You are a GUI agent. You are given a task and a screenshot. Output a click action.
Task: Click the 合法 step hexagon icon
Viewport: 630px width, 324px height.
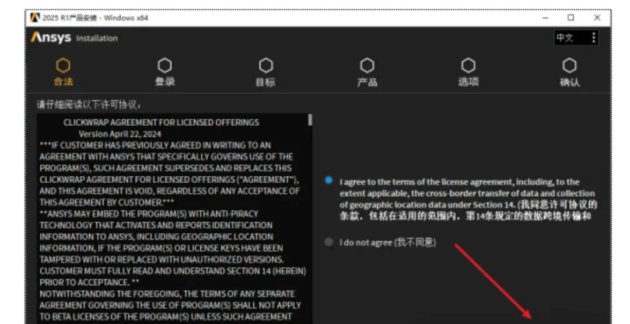pyautogui.click(x=63, y=65)
